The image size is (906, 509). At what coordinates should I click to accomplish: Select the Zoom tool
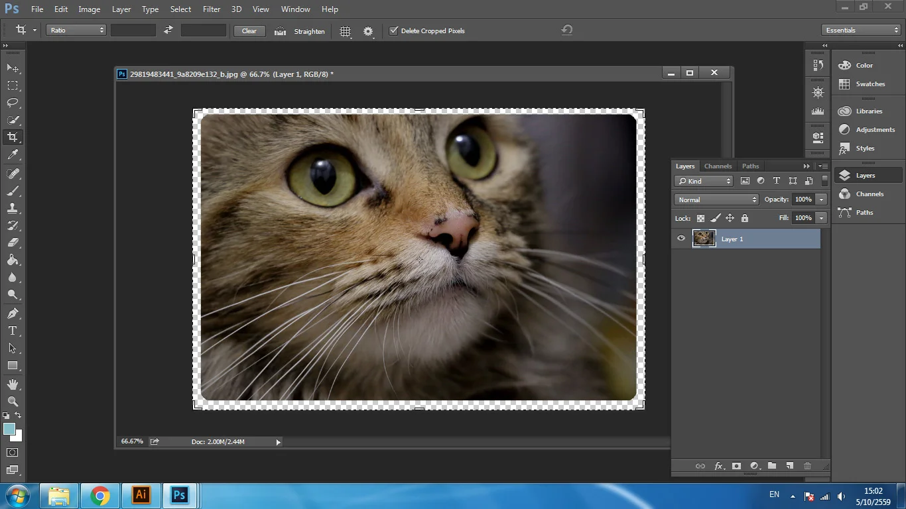coord(13,402)
